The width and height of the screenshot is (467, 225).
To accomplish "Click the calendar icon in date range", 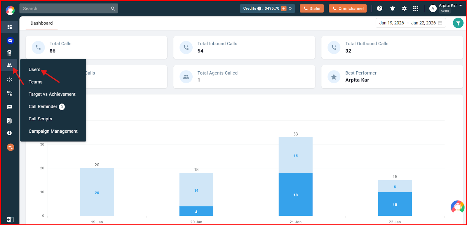I will [440, 23].
